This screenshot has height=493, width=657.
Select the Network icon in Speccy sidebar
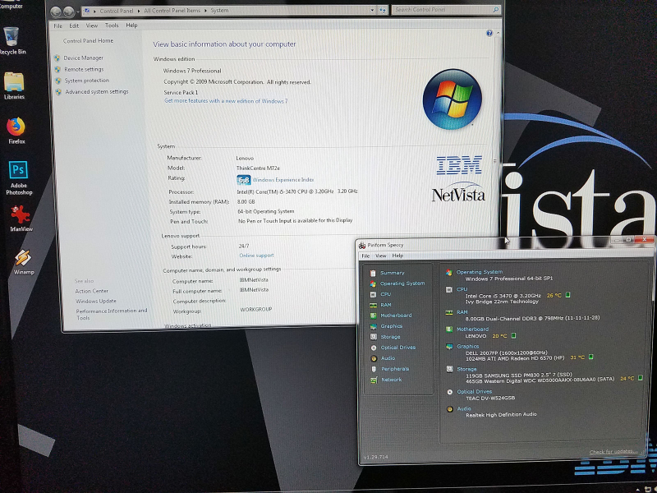pos(374,380)
